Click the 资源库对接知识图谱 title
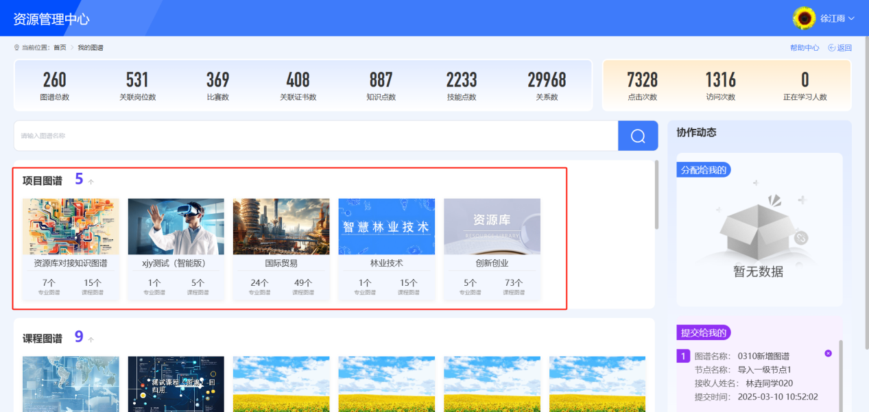869x412 pixels. point(71,263)
